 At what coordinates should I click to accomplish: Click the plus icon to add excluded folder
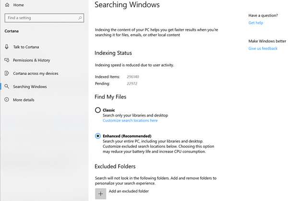(x=100, y=194)
